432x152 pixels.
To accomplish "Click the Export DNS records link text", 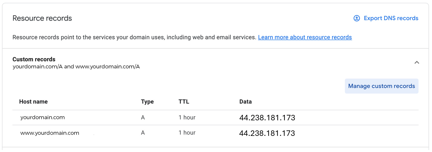I will coord(391,18).
